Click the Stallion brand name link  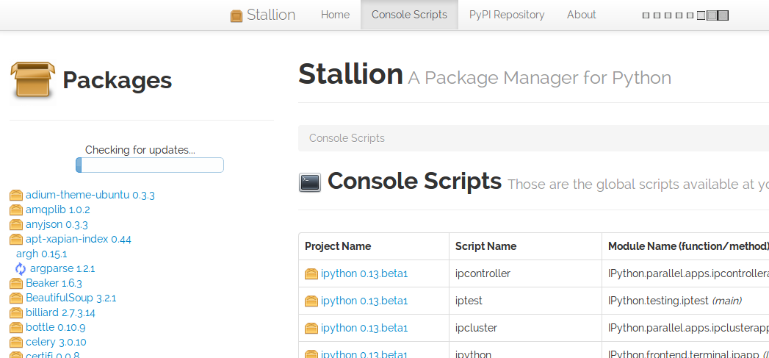point(270,15)
